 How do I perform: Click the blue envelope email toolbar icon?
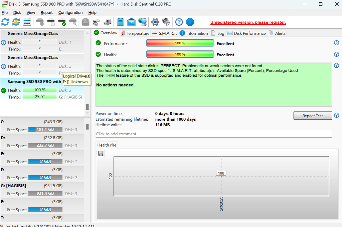[131, 22]
